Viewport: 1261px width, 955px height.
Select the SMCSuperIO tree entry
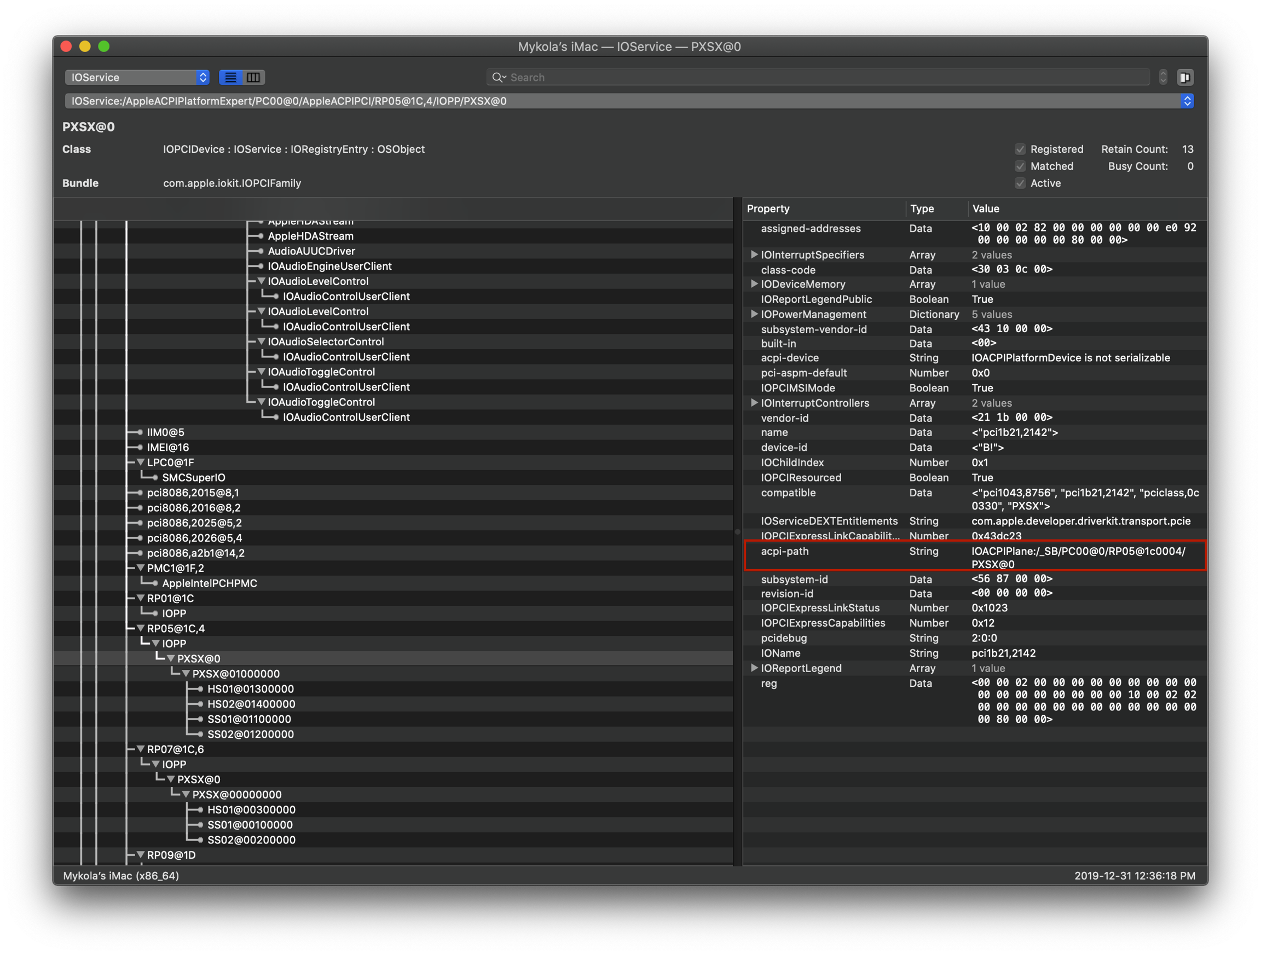(x=193, y=477)
